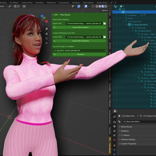Open proportional editing falloff menu
The image size is (156, 156).
pyautogui.click(x=28, y=6)
